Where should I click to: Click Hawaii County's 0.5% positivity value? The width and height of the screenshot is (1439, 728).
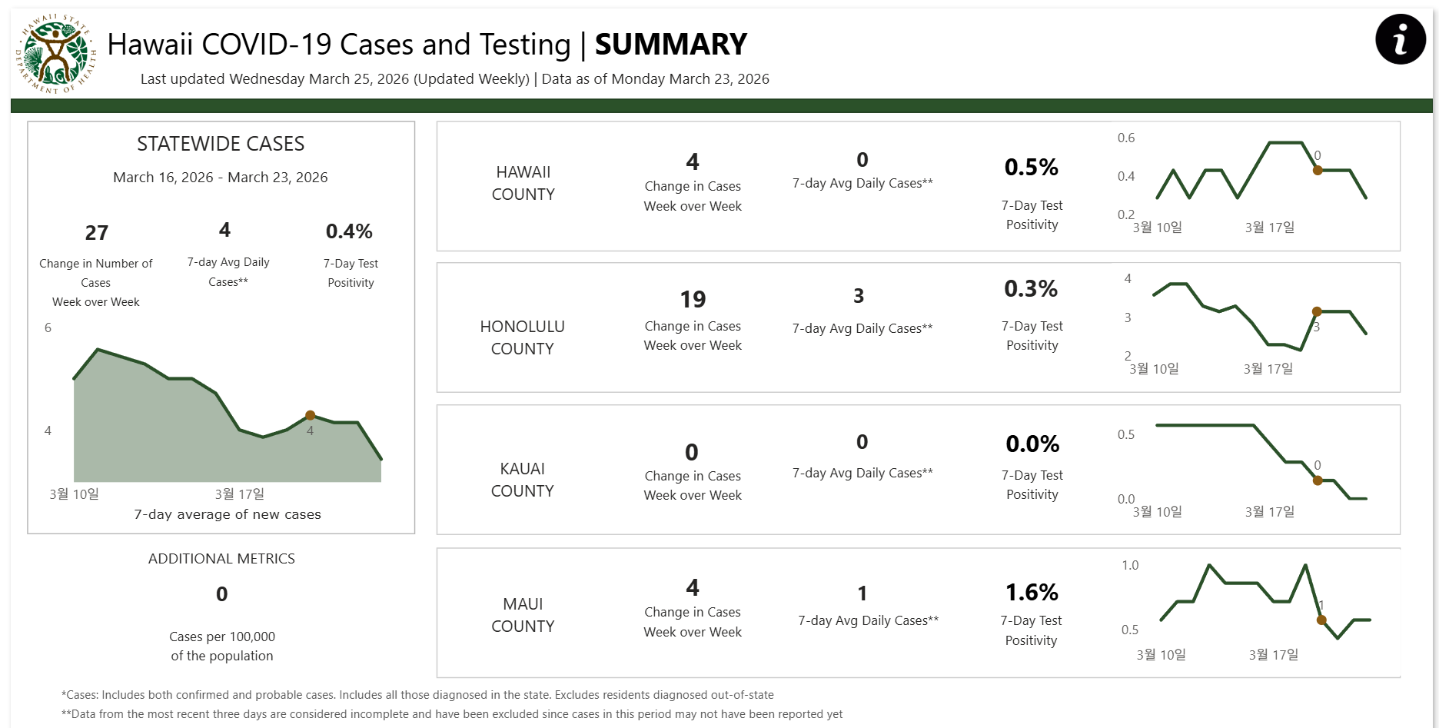click(1032, 168)
